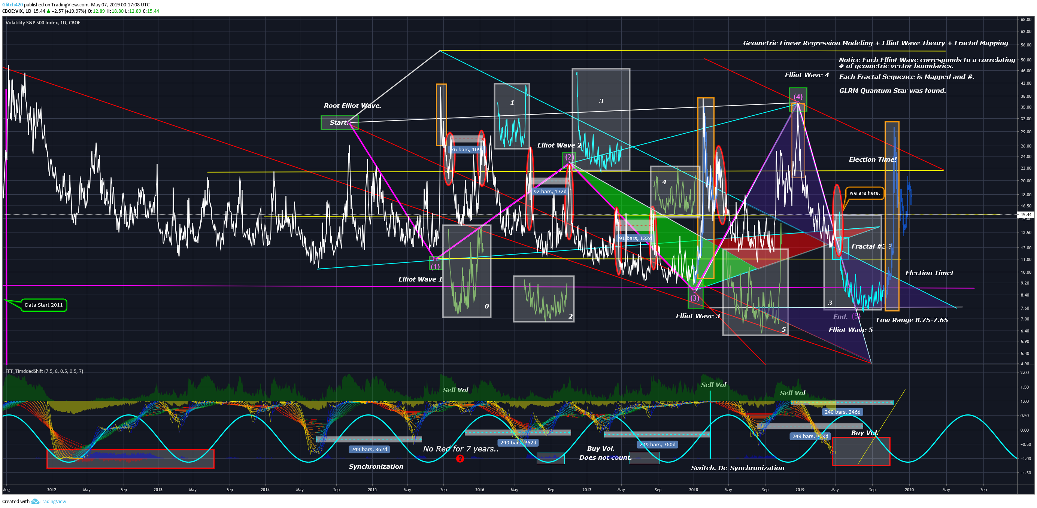
Task: Click the Aug date axis label
Action: (6, 490)
